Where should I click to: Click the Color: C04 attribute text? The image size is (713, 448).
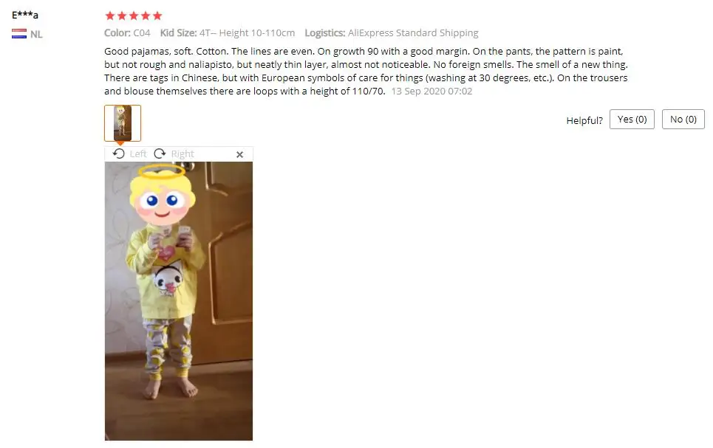127,32
